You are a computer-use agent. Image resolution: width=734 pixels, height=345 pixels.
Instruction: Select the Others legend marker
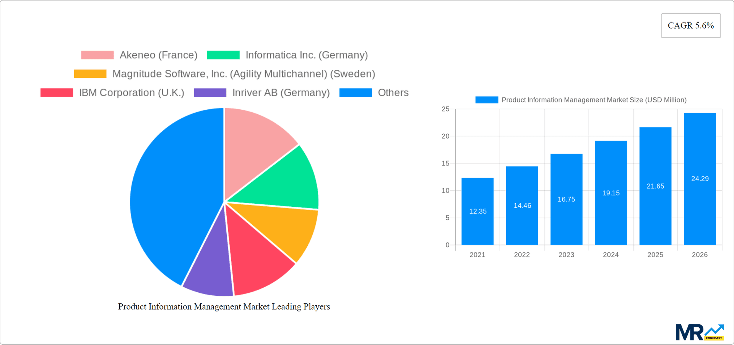[x=355, y=92]
